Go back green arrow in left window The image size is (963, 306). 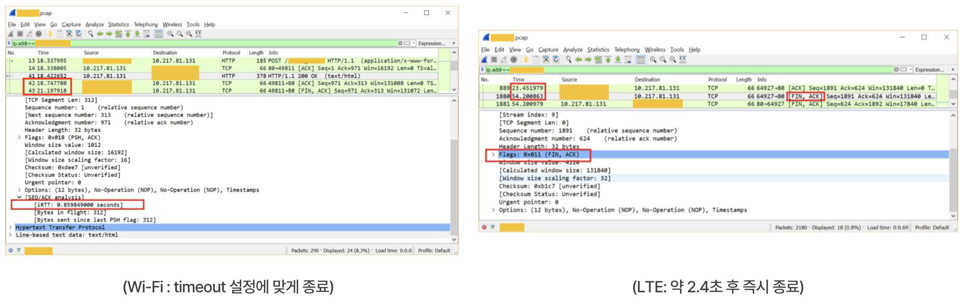click(x=100, y=34)
